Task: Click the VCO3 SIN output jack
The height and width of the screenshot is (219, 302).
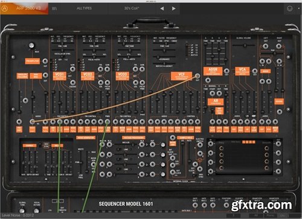Action: (135, 83)
